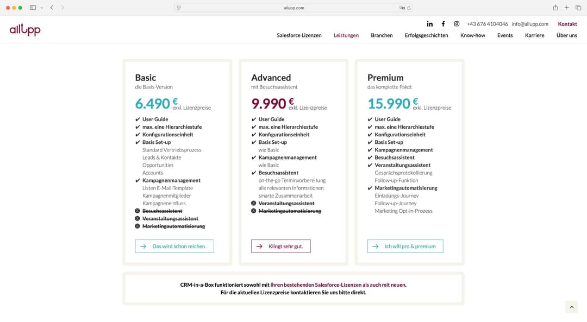
Task: Click the 'Klingt sehr gut.' button
Action: click(x=281, y=246)
